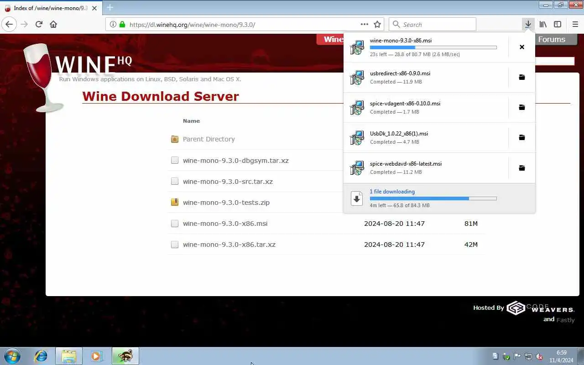Click the forward navigation arrow

pyautogui.click(x=24, y=24)
